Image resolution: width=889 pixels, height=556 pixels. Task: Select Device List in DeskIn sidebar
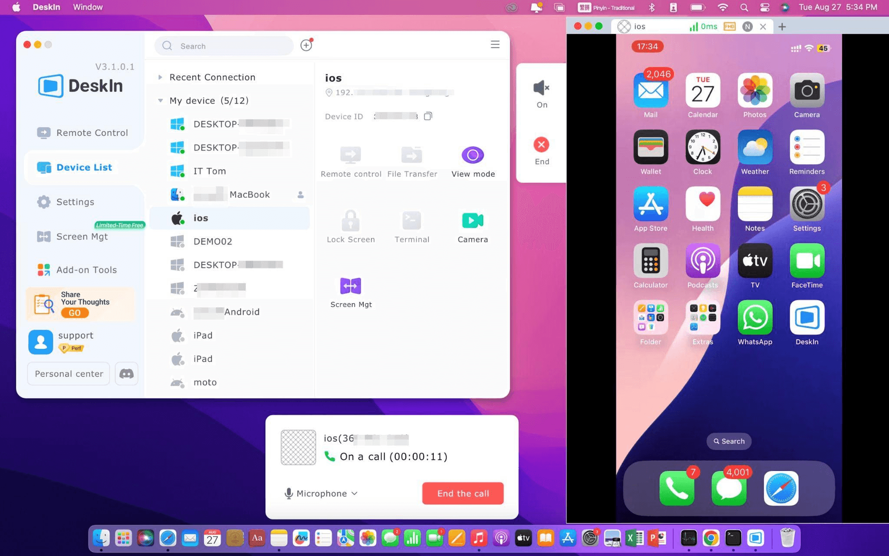click(75, 167)
